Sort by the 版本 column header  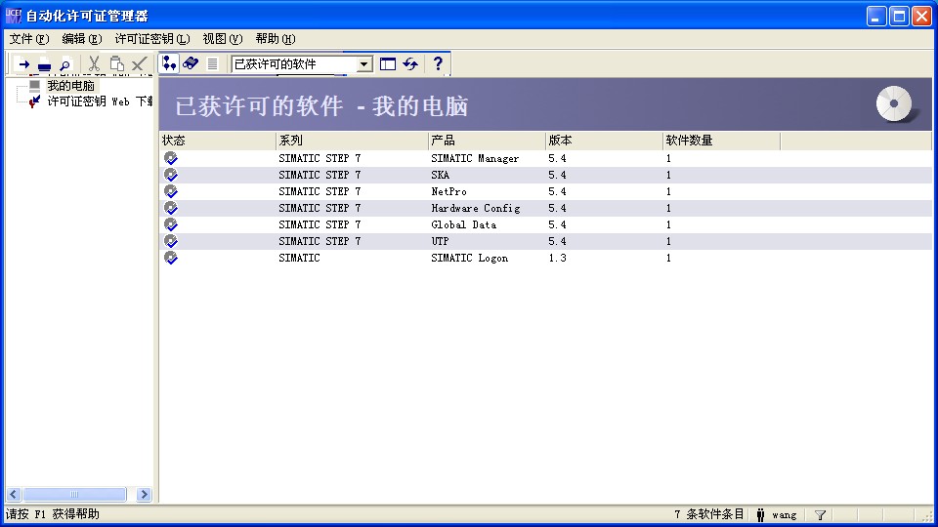603,141
